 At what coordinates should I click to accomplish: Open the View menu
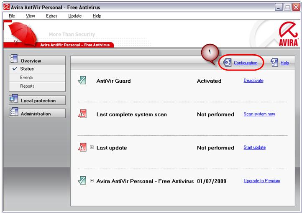pos(31,16)
